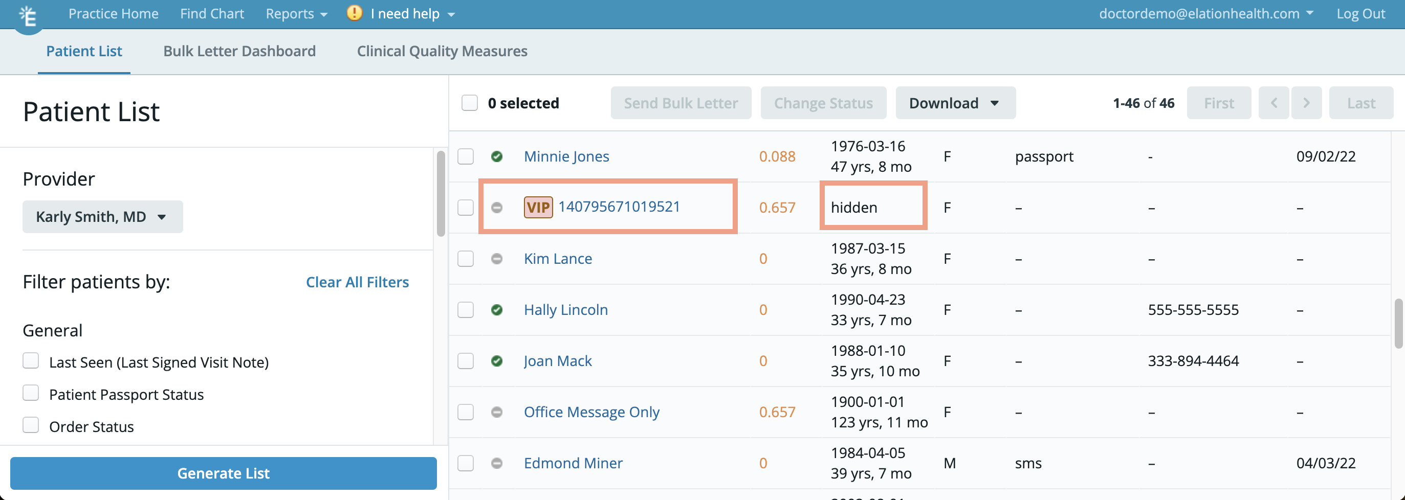Select the checkbox for Joan Mack's row
Viewport: 1405px width, 500px height.
coord(465,361)
